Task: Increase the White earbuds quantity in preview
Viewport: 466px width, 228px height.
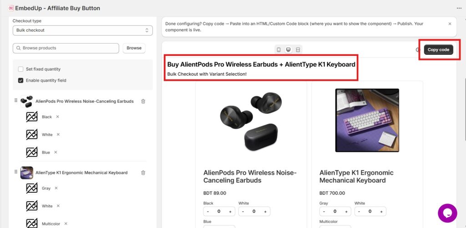Action: pos(265,211)
